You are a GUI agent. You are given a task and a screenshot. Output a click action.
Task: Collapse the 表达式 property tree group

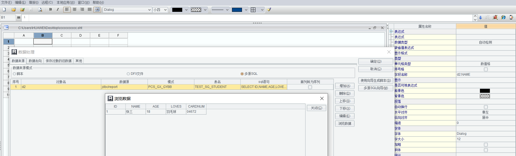coord(391,31)
